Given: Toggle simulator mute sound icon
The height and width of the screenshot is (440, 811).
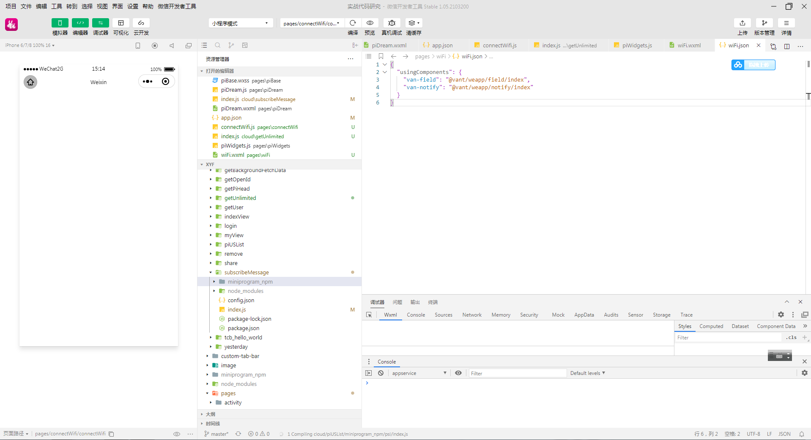Looking at the screenshot, I should coord(172,46).
